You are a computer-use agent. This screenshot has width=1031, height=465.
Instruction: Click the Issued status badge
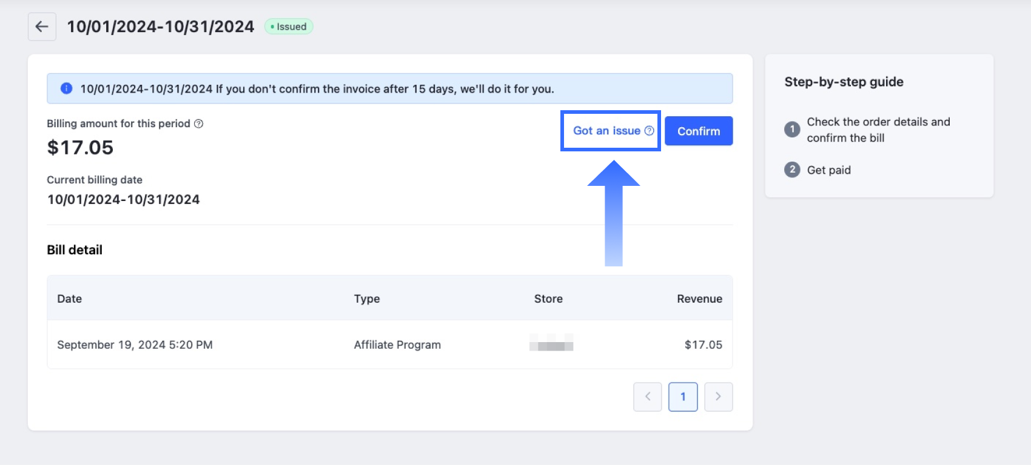(289, 27)
